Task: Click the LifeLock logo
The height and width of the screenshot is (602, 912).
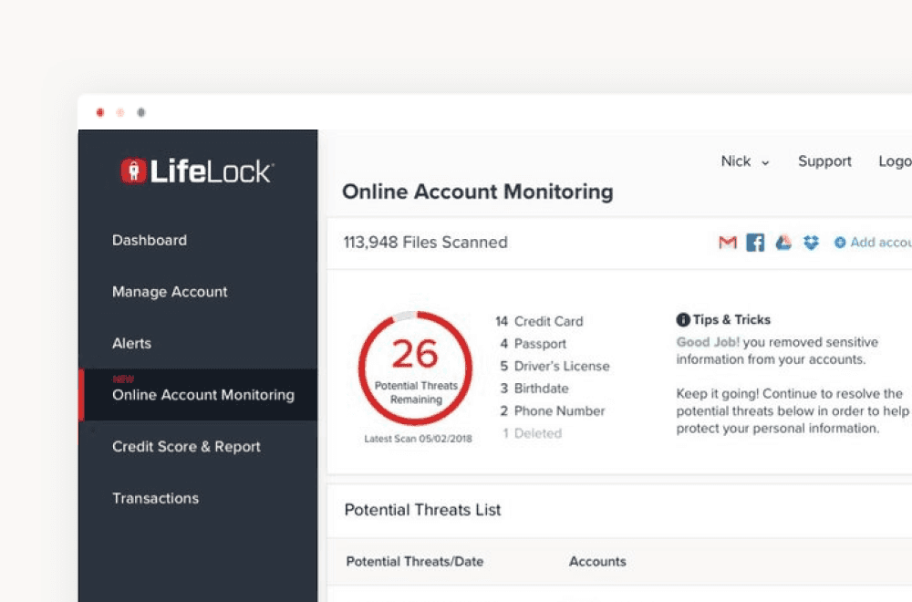Action: tap(197, 171)
